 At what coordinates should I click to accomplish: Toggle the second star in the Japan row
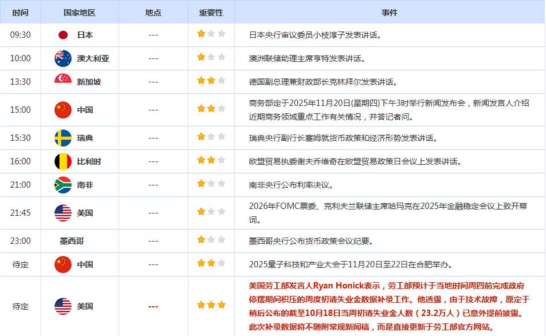pos(211,33)
